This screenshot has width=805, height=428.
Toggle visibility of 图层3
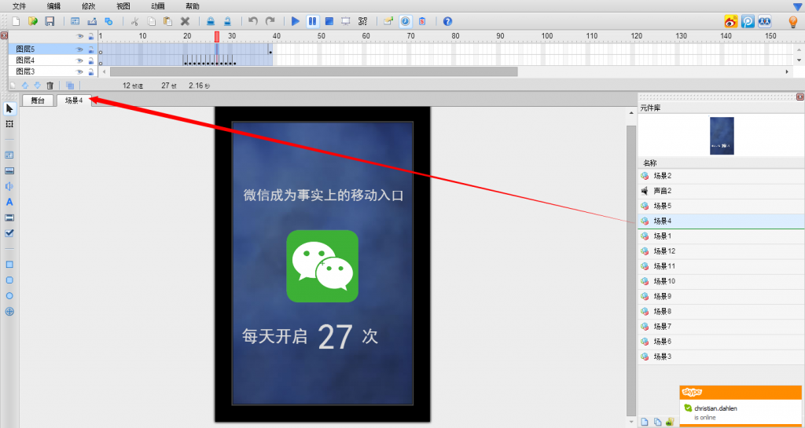pyautogui.click(x=79, y=71)
